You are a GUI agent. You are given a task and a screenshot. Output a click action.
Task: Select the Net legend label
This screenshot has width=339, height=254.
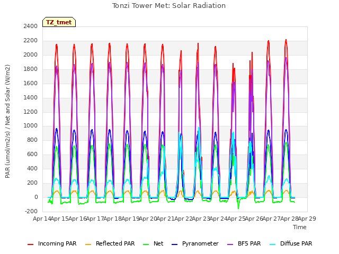158,243
